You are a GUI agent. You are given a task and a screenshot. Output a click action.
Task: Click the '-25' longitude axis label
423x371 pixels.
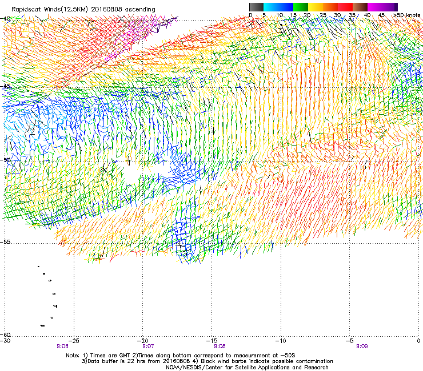click(x=74, y=341)
